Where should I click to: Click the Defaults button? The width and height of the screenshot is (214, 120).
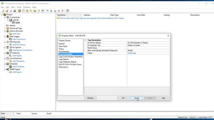click(90, 98)
